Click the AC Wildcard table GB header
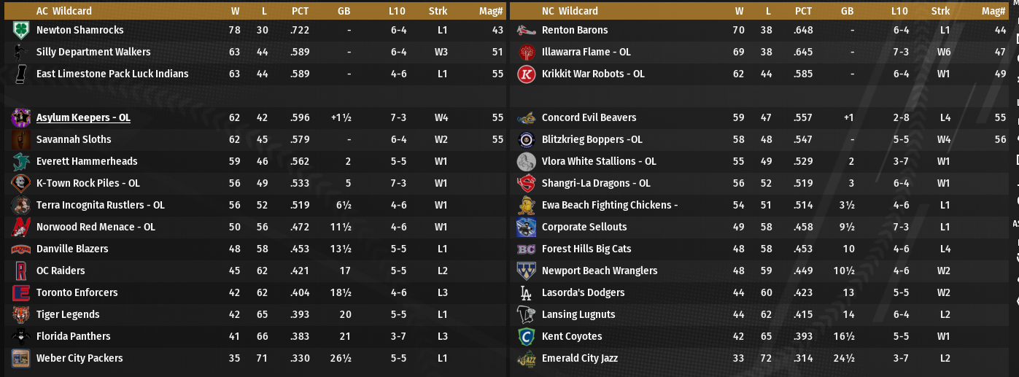Image resolution: width=1019 pixels, height=377 pixels. click(x=344, y=11)
